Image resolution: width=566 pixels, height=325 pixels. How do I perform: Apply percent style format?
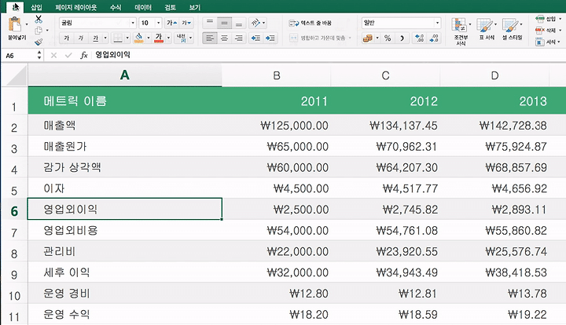[388, 38]
